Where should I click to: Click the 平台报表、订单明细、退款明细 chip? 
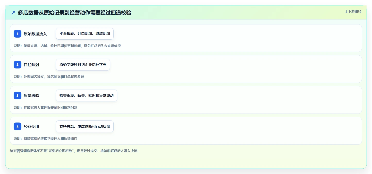click(x=85, y=34)
